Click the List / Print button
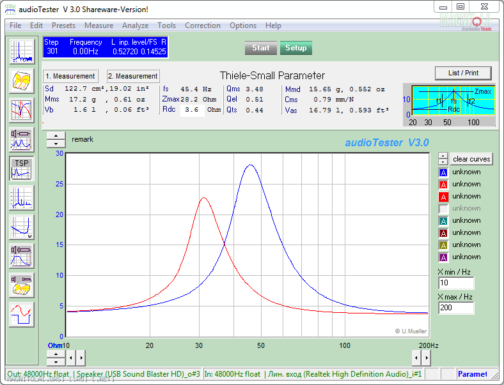The image size is (504, 385). [463, 73]
